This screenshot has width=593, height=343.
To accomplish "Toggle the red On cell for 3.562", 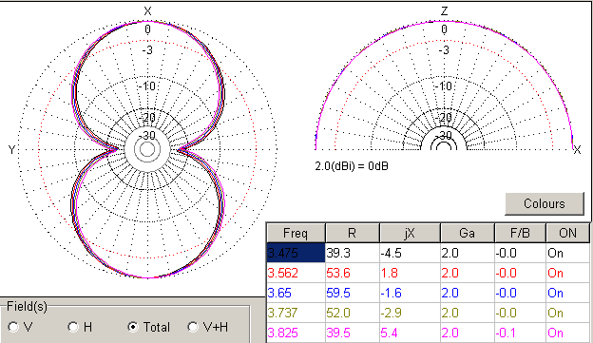I will [x=567, y=273].
